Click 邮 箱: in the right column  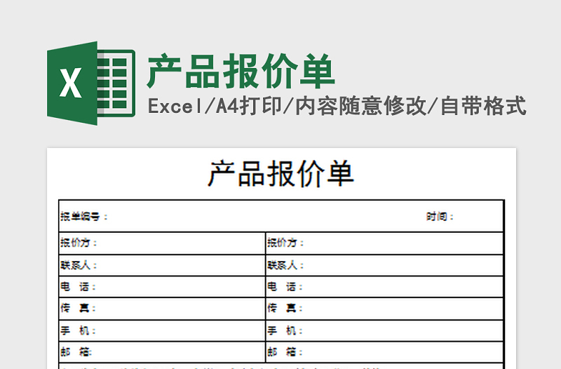[x=285, y=352]
